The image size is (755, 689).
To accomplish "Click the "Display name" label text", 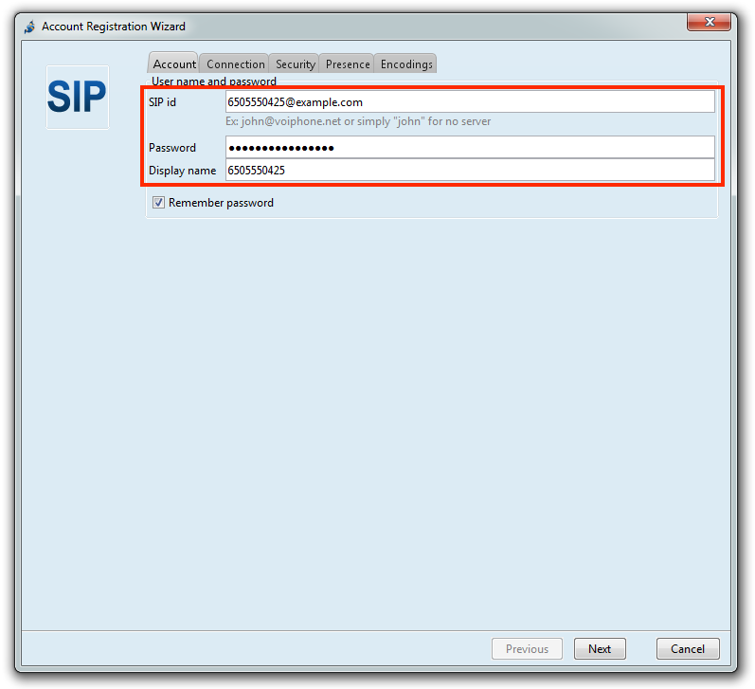I will (183, 171).
